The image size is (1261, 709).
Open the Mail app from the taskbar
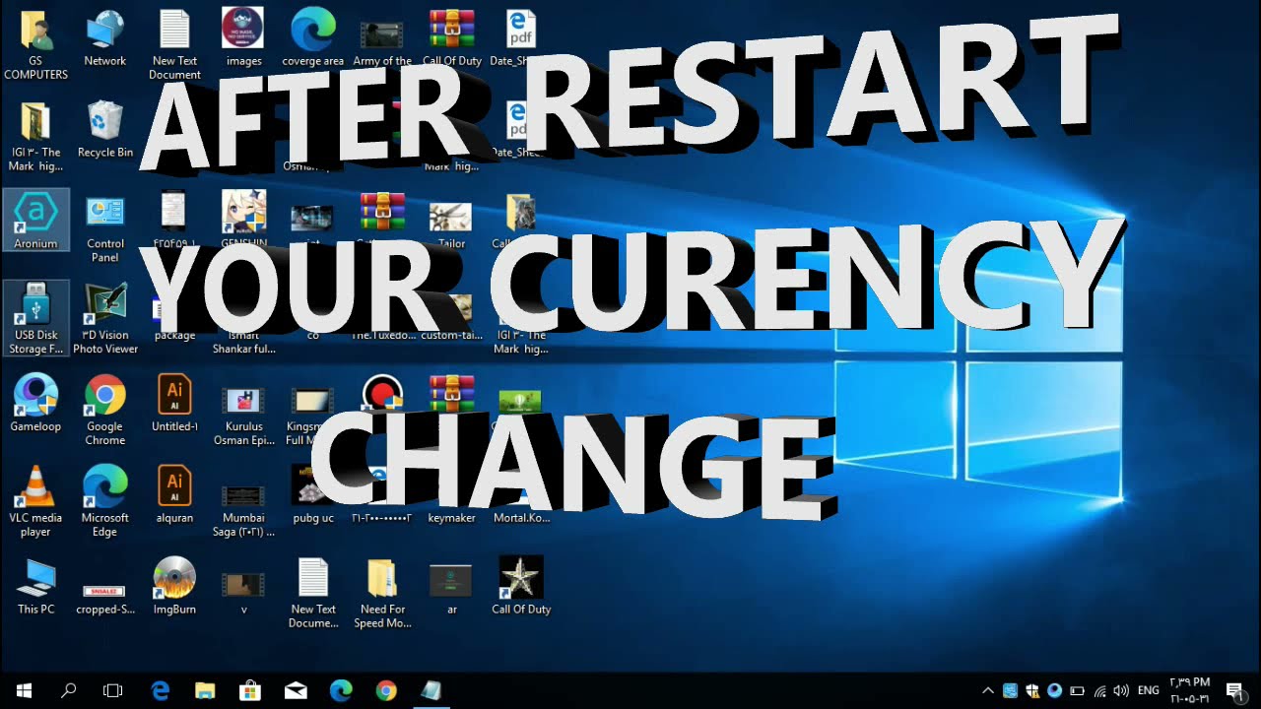coord(296,690)
